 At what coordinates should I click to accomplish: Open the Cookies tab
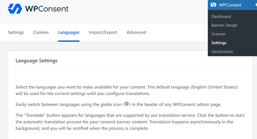pos(41,32)
